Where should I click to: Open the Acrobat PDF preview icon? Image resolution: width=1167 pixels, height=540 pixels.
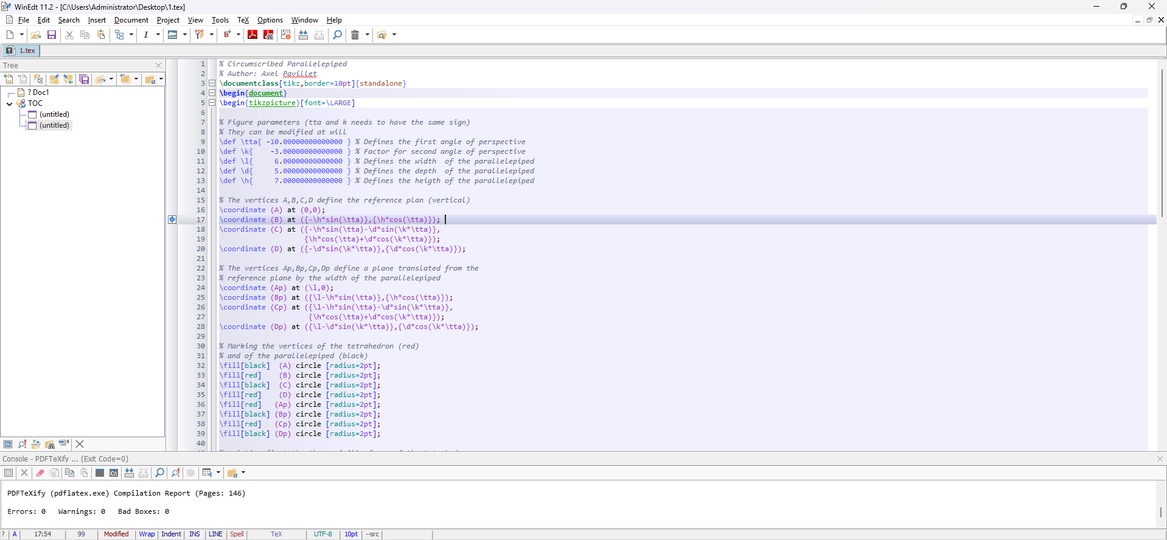click(x=253, y=35)
